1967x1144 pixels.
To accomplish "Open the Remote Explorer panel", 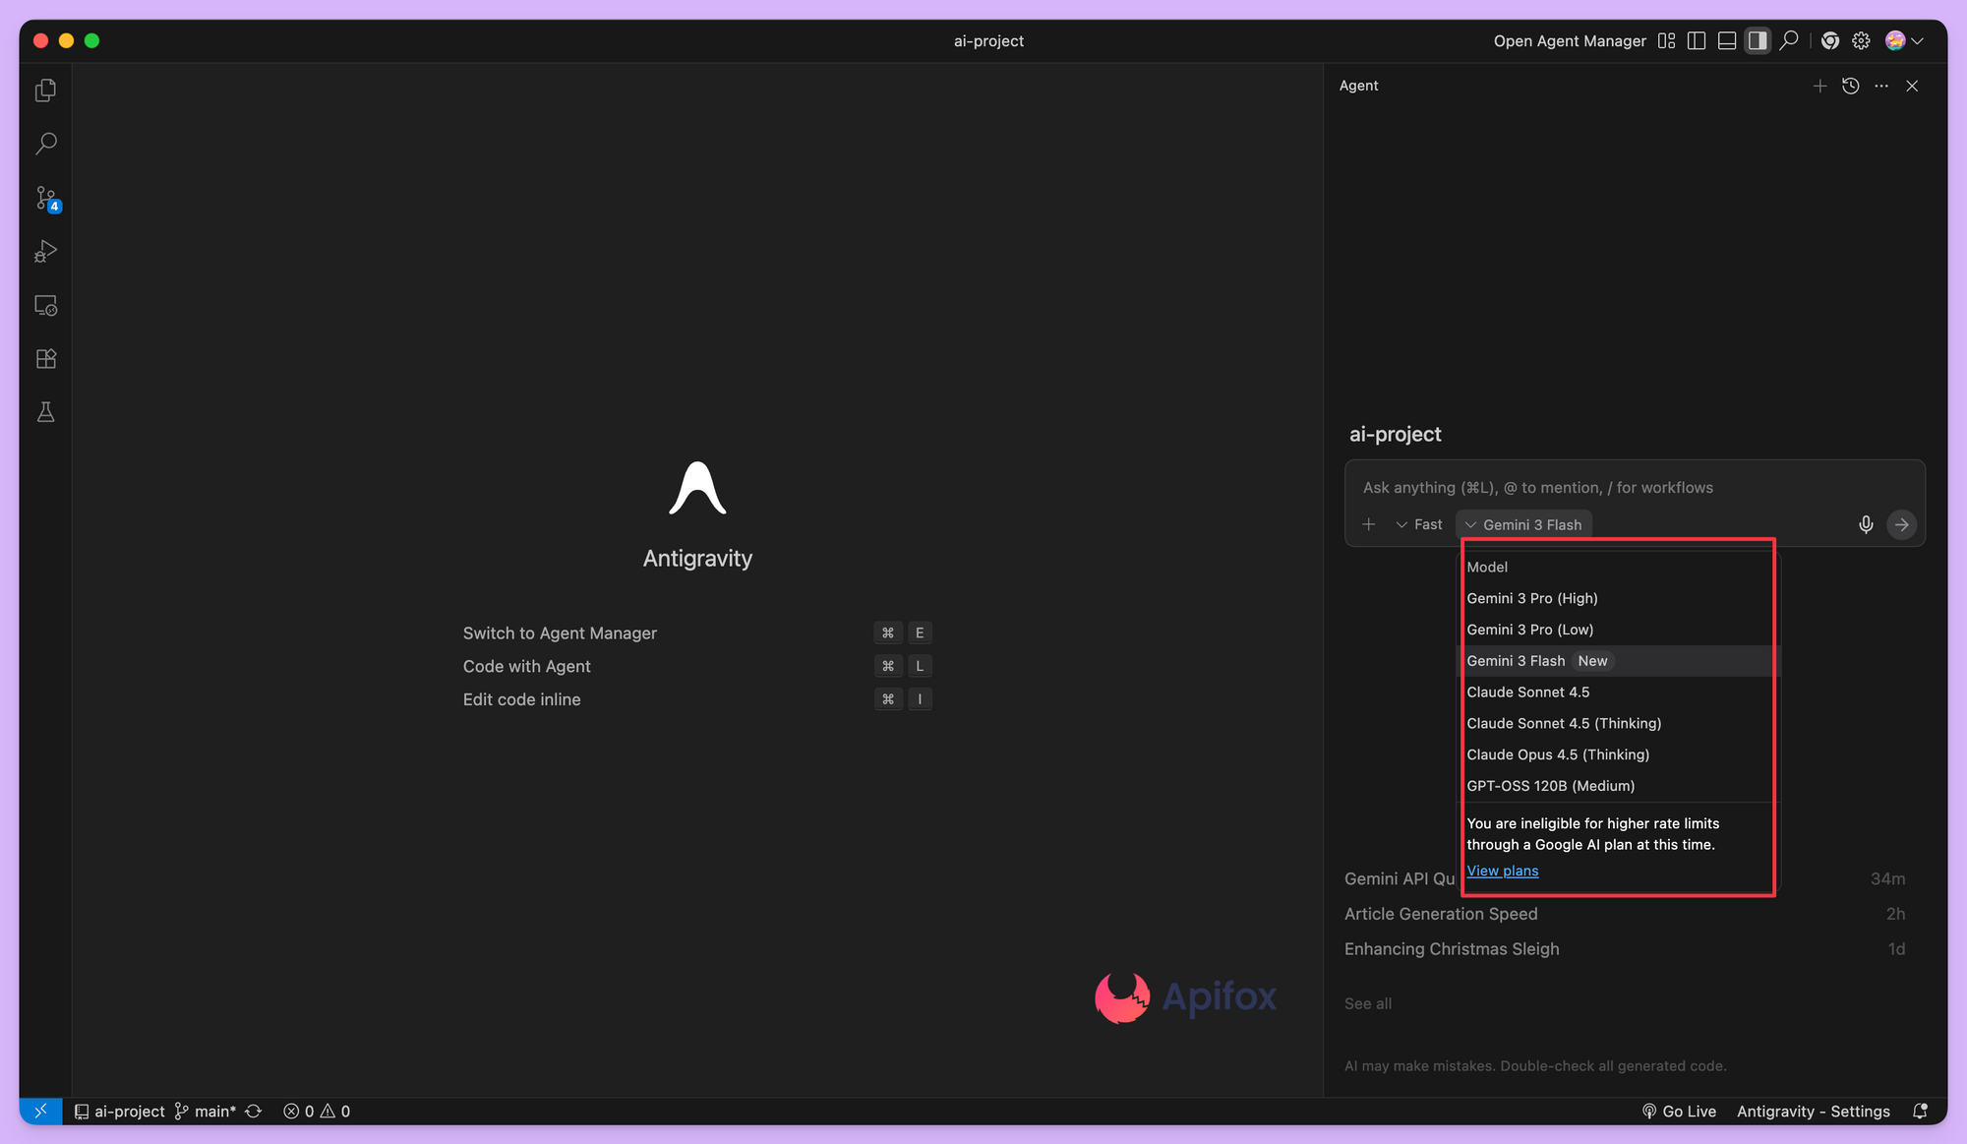I will [x=45, y=305].
